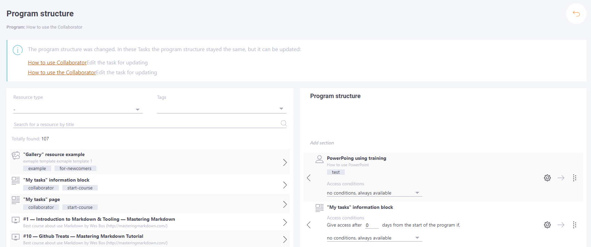Open the "How to use the Collaborator" task link

tap(62, 73)
